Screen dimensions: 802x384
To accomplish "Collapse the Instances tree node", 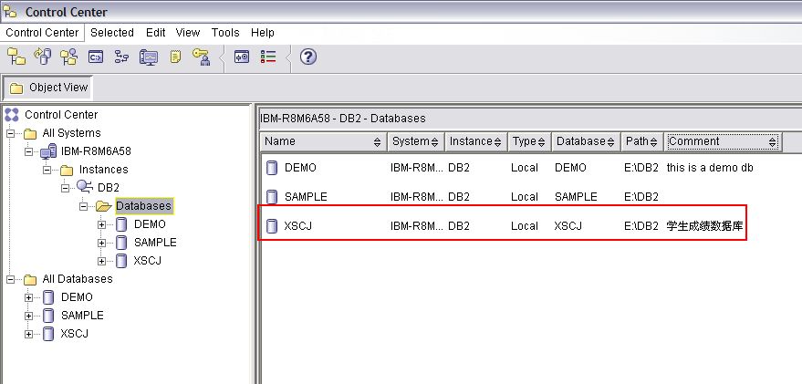I will [x=47, y=170].
